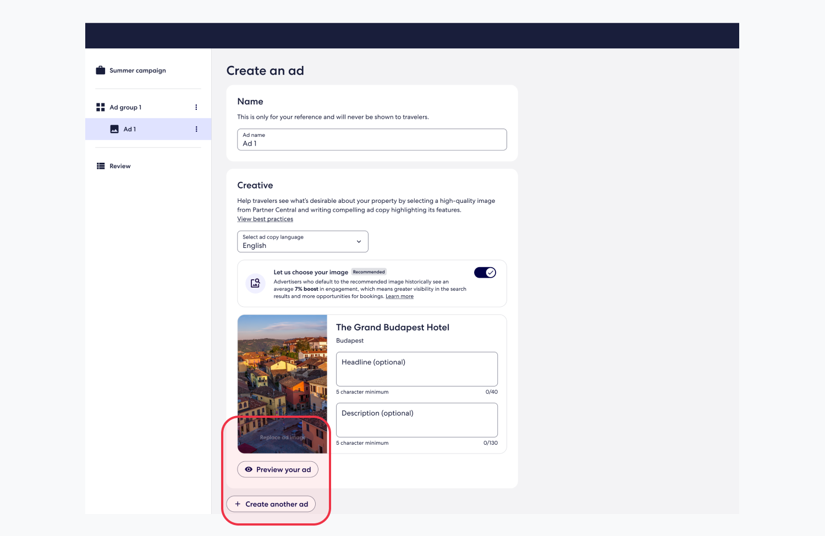Open the Select ad copy language dropdown
Viewport: 825px width, 536px height.
pos(302,241)
